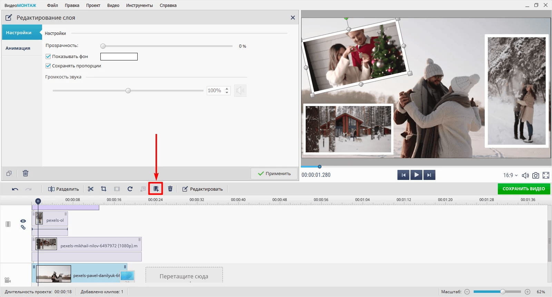Toggle 'Показывать фон' checkbox
552x297 pixels.
point(48,56)
